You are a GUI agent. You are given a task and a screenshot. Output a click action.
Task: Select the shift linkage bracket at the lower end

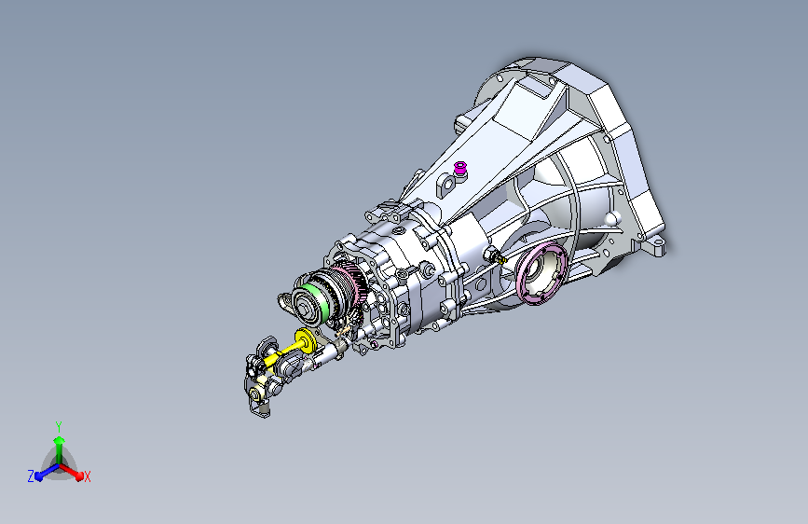(x=260, y=392)
